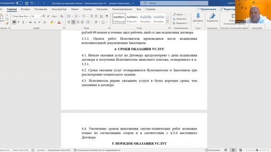The width and height of the screenshot is (271, 152).
Task: Open the Конструктор ribbon tab
Action: [x=59, y=9]
